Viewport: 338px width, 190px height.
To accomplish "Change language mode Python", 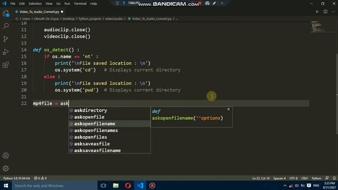I will pyautogui.click(x=316, y=178).
